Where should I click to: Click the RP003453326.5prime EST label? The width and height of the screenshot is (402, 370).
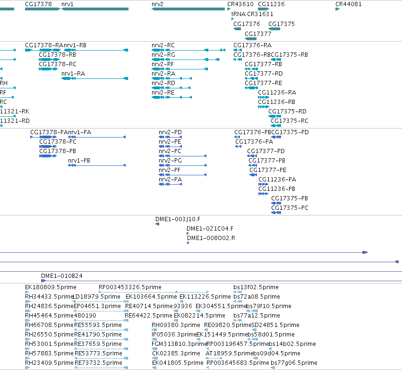pyautogui.click(x=130, y=287)
